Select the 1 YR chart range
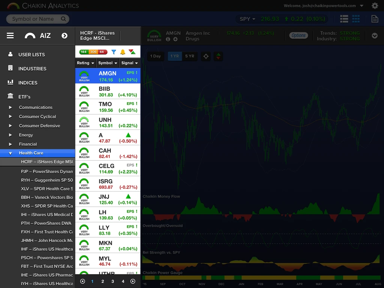 [x=175, y=56]
